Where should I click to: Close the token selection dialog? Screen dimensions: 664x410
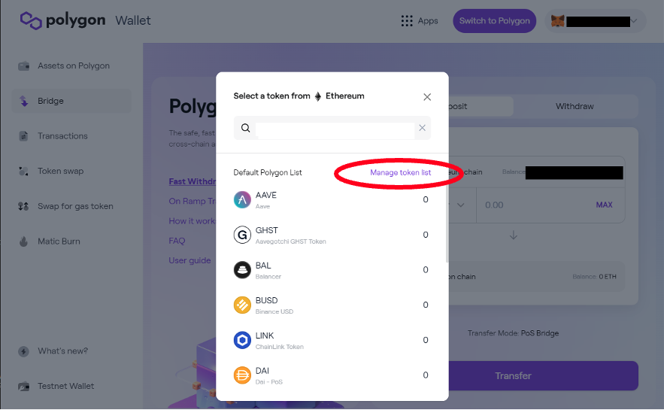[427, 97]
